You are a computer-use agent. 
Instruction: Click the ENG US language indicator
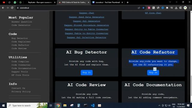pyautogui.click(x=174, y=105)
